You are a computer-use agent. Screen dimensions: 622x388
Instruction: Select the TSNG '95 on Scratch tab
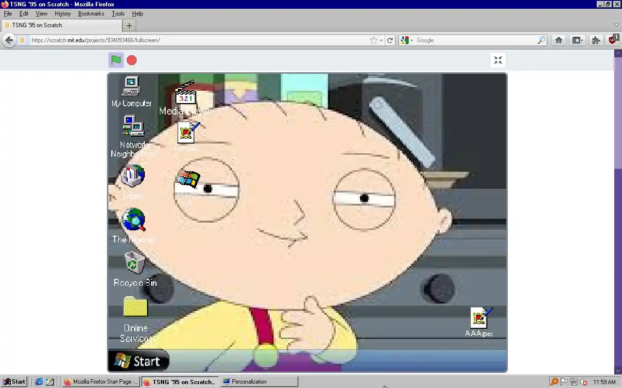click(62, 25)
